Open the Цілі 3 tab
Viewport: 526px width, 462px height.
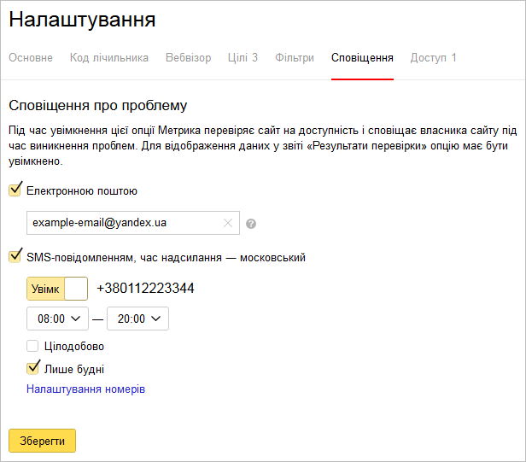[x=243, y=58]
